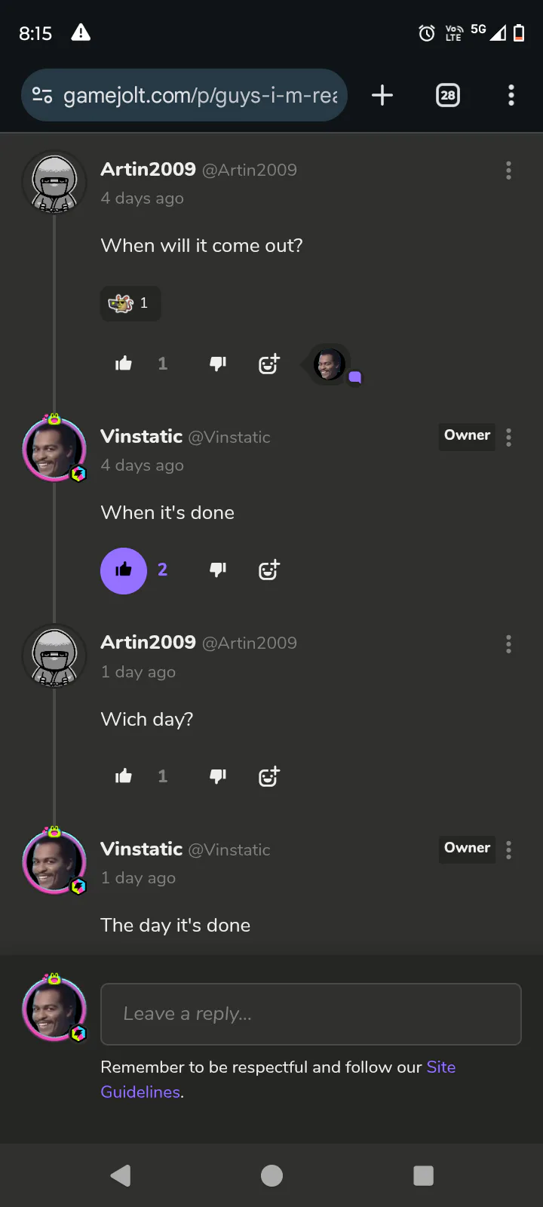Remove like from "When it's done" reply
Viewport: 543px width, 1207px height.
click(x=124, y=570)
